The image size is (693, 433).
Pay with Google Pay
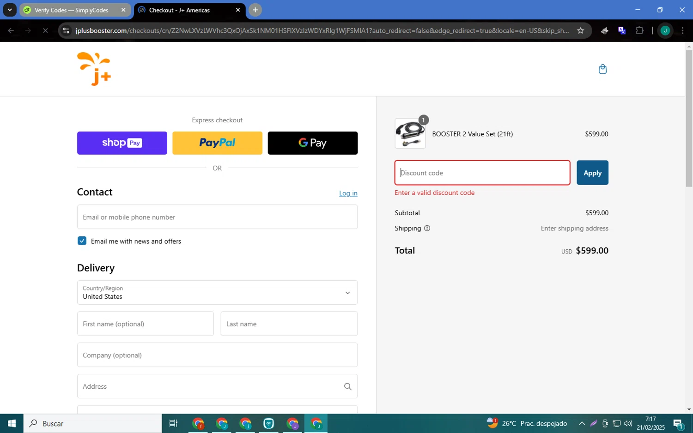tap(313, 143)
